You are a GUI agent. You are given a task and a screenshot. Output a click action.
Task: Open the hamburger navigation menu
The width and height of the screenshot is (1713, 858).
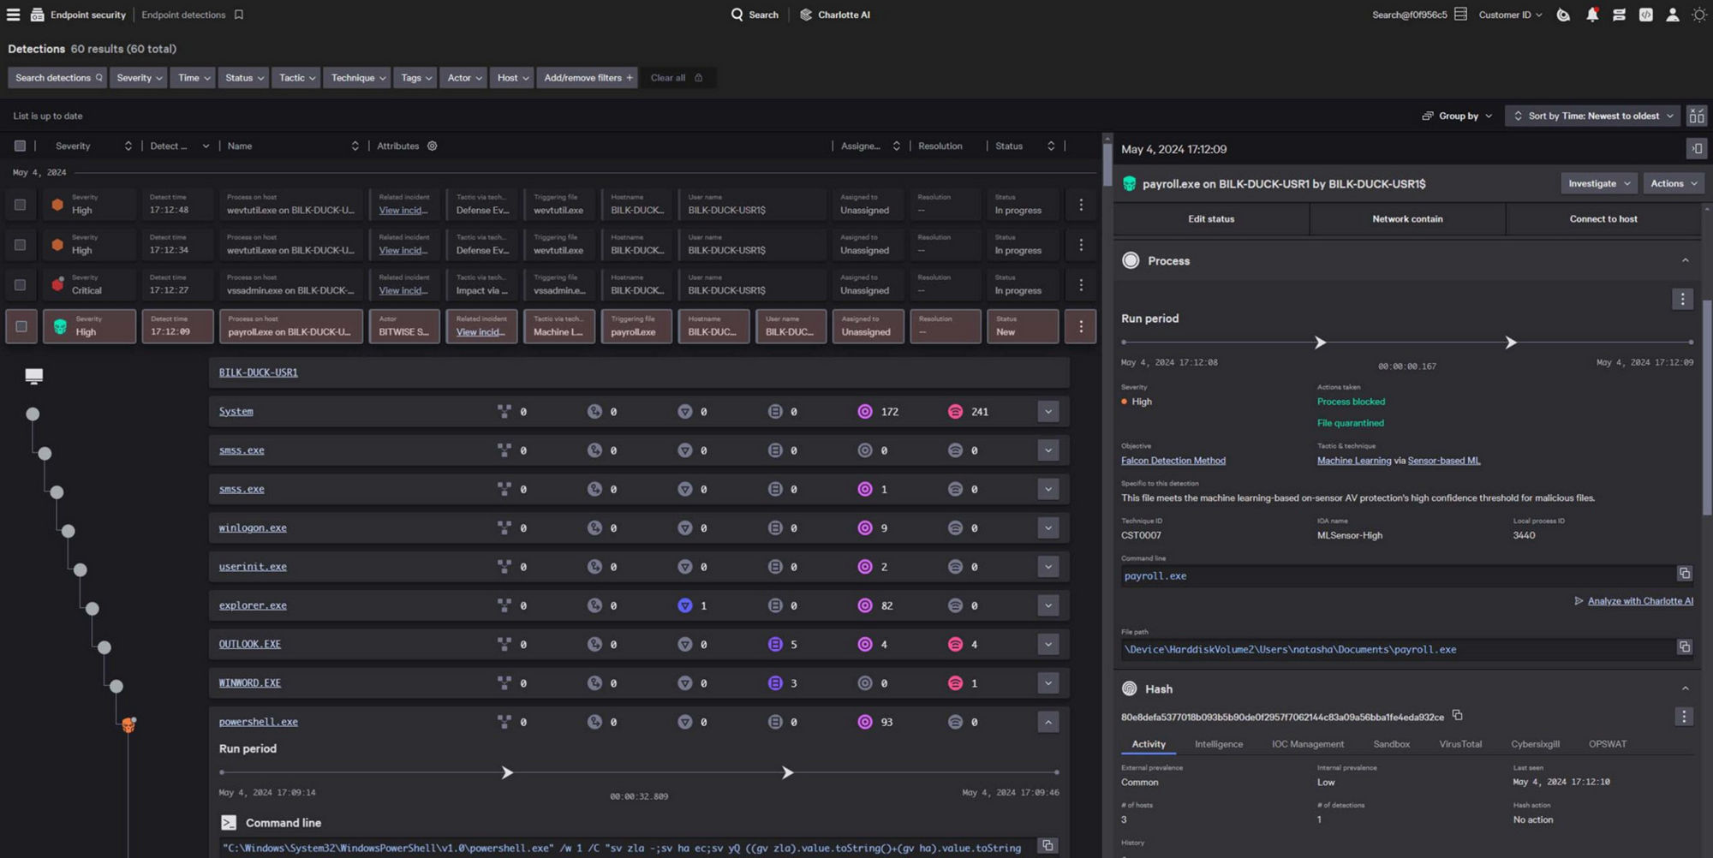13,15
